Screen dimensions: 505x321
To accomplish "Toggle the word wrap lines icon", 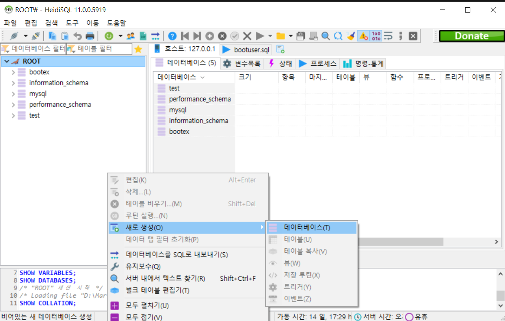I will tap(388, 36).
